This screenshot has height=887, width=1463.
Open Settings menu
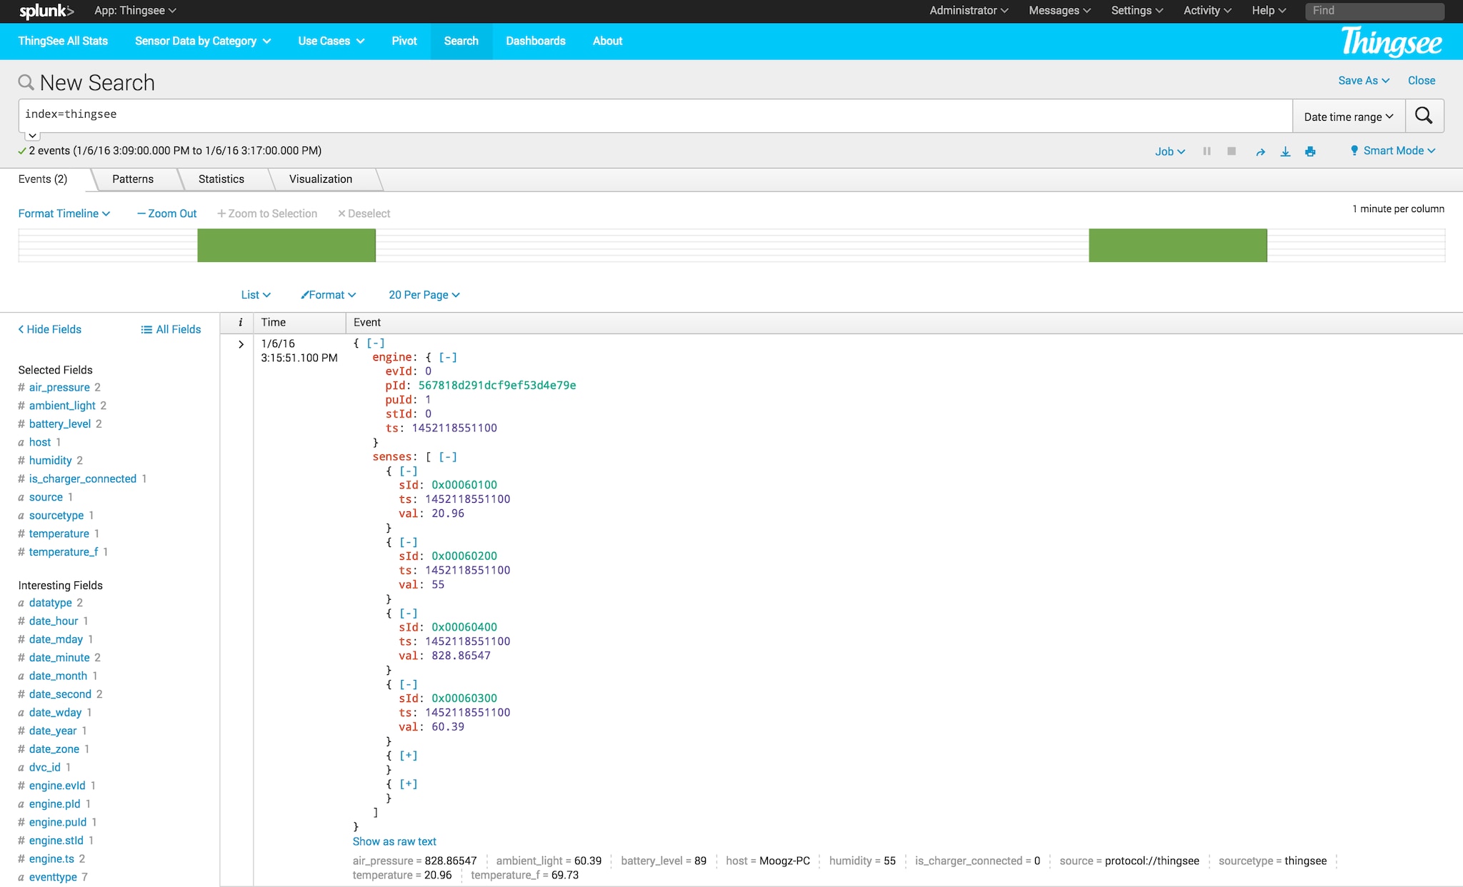(1137, 11)
